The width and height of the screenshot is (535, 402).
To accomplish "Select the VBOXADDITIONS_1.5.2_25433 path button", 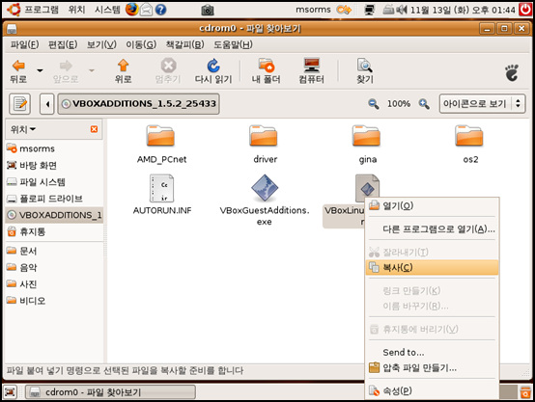I will pyautogui.click(x=138, y=103).
